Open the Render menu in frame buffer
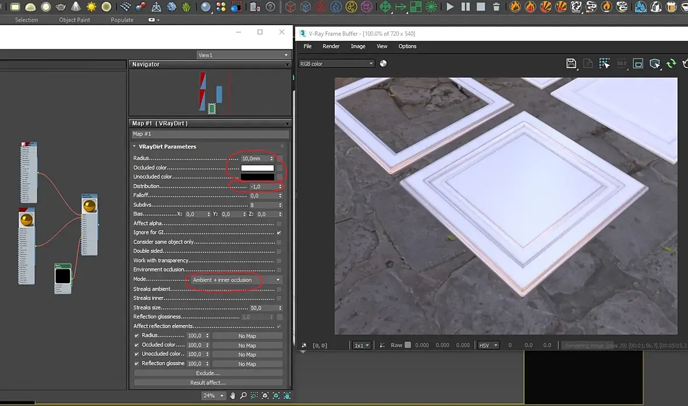 click(x=331, y=46)
